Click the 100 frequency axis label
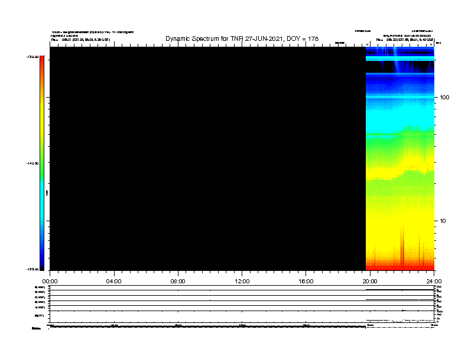The image size is (468, 362). pos(444,98)
